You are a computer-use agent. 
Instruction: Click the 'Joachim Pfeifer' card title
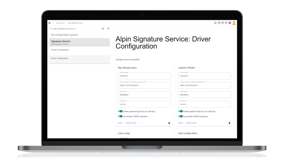(x=187, y=68)
